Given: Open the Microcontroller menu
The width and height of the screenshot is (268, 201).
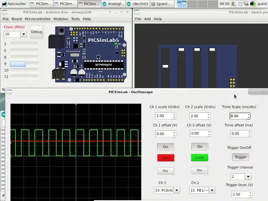Looking at the screenshot, I should coord(38,19).
